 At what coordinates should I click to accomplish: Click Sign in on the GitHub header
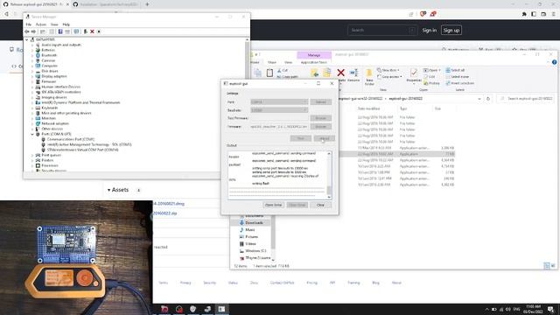click(430, 31)
